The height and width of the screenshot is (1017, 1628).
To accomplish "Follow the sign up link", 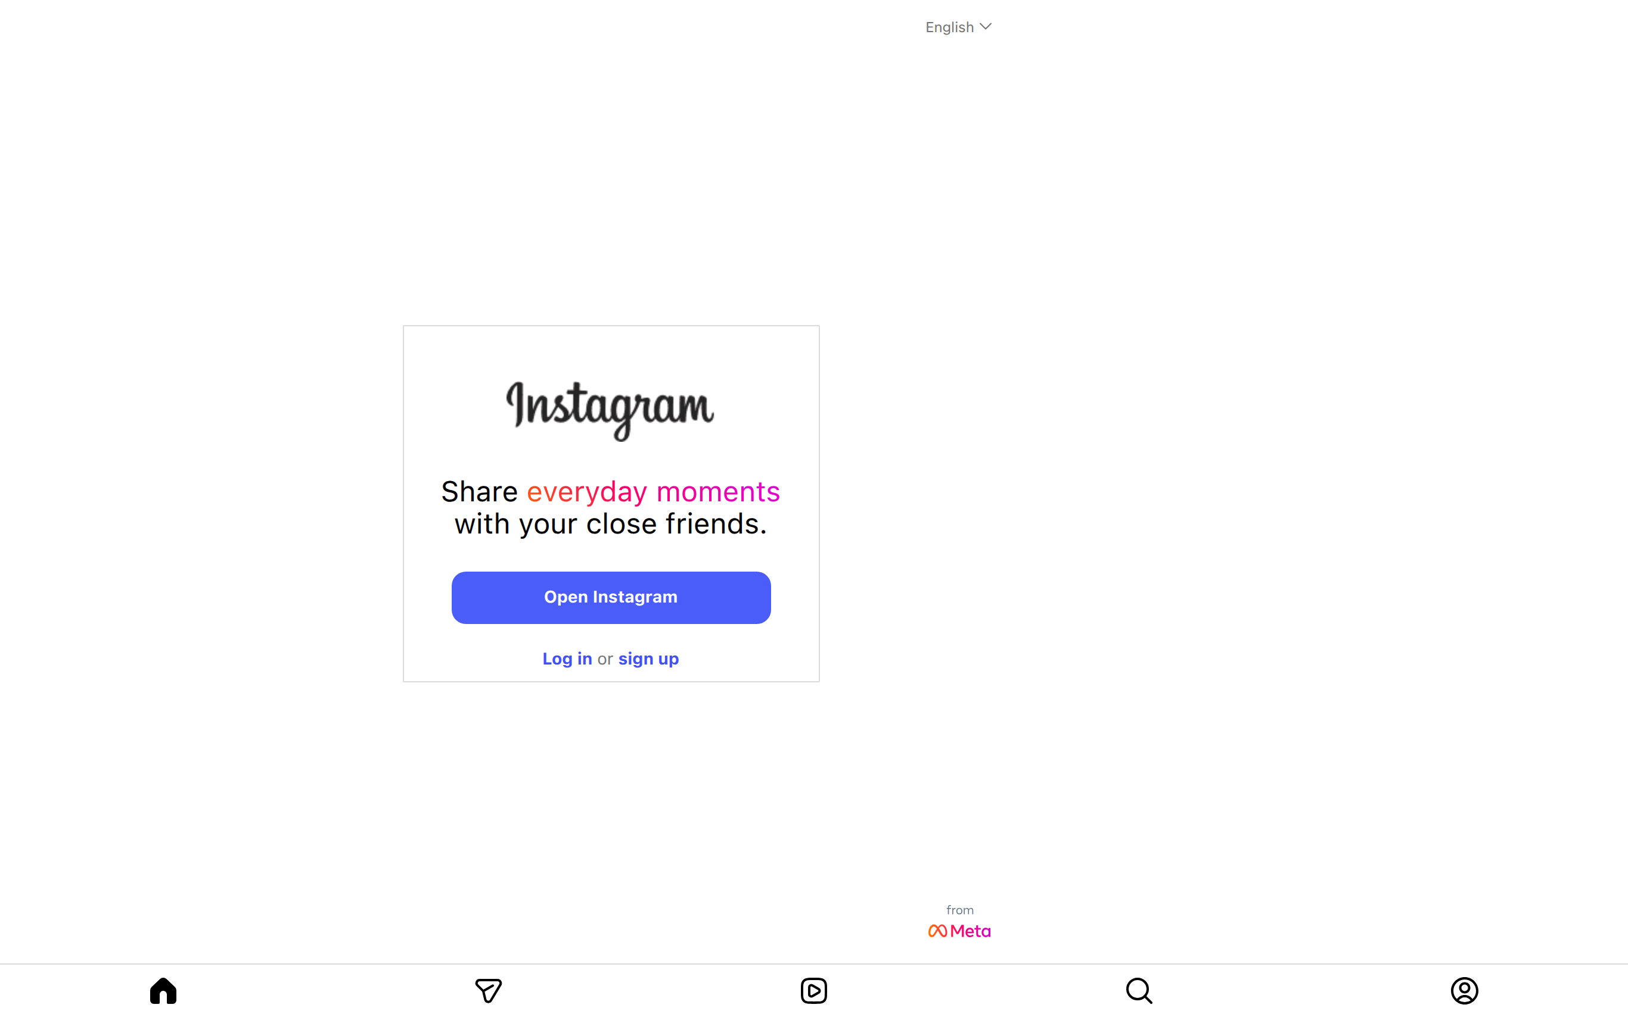I will coord(649,659).
